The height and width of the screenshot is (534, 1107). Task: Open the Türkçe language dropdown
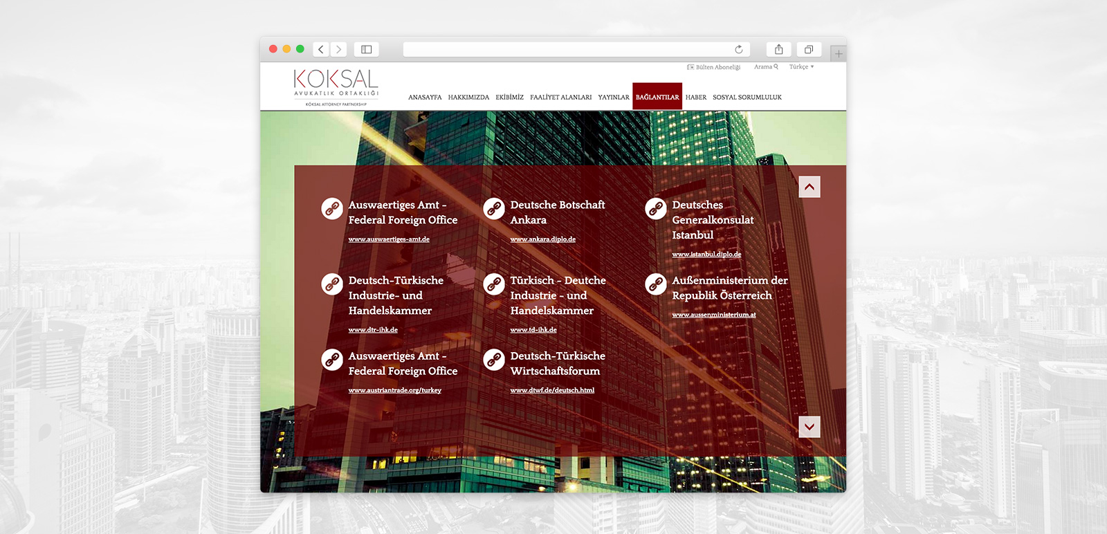click(801, 67)
